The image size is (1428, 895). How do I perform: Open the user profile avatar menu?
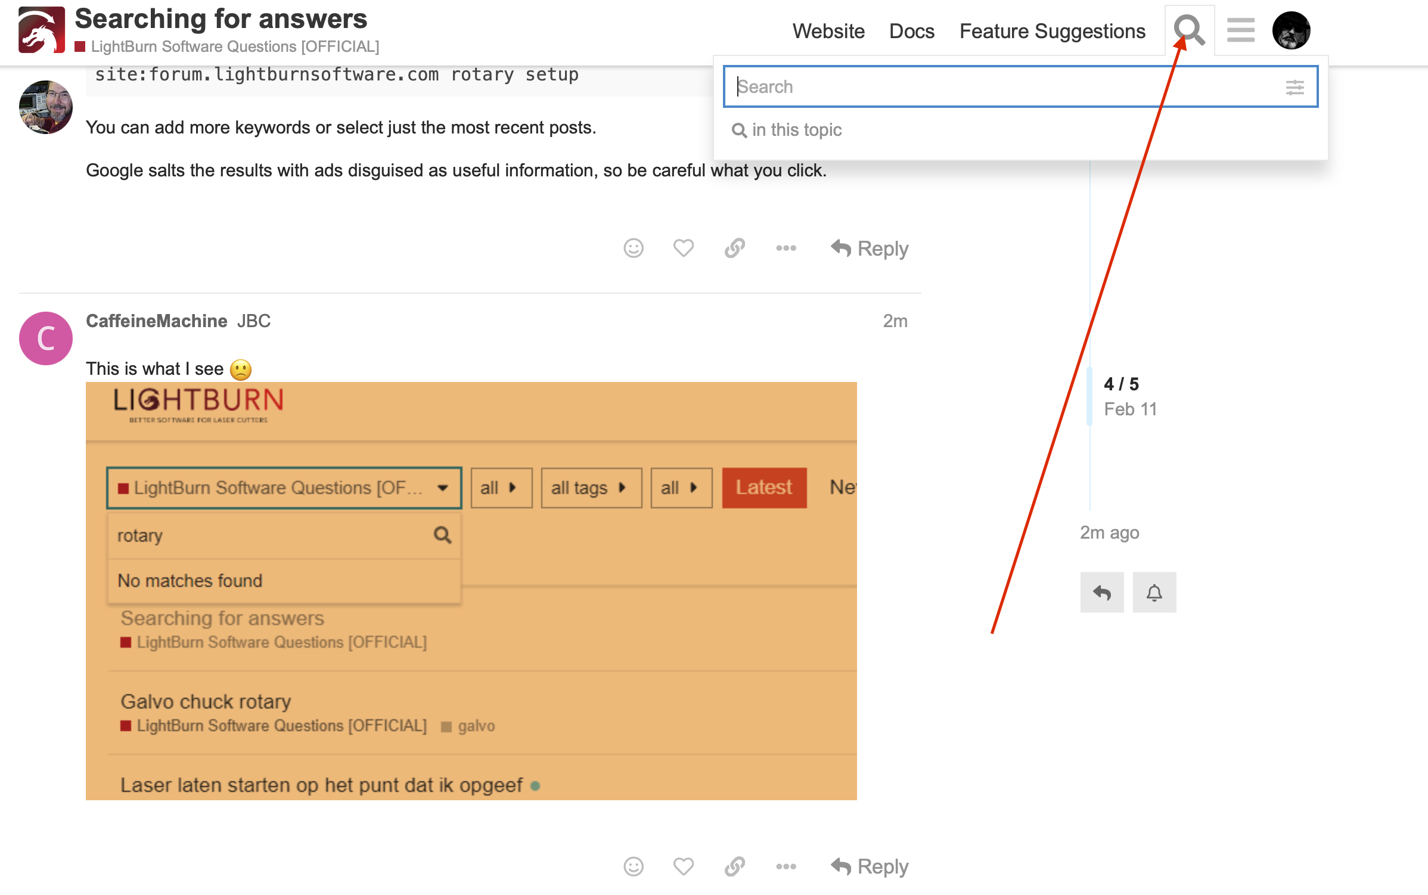(1291, 30)
